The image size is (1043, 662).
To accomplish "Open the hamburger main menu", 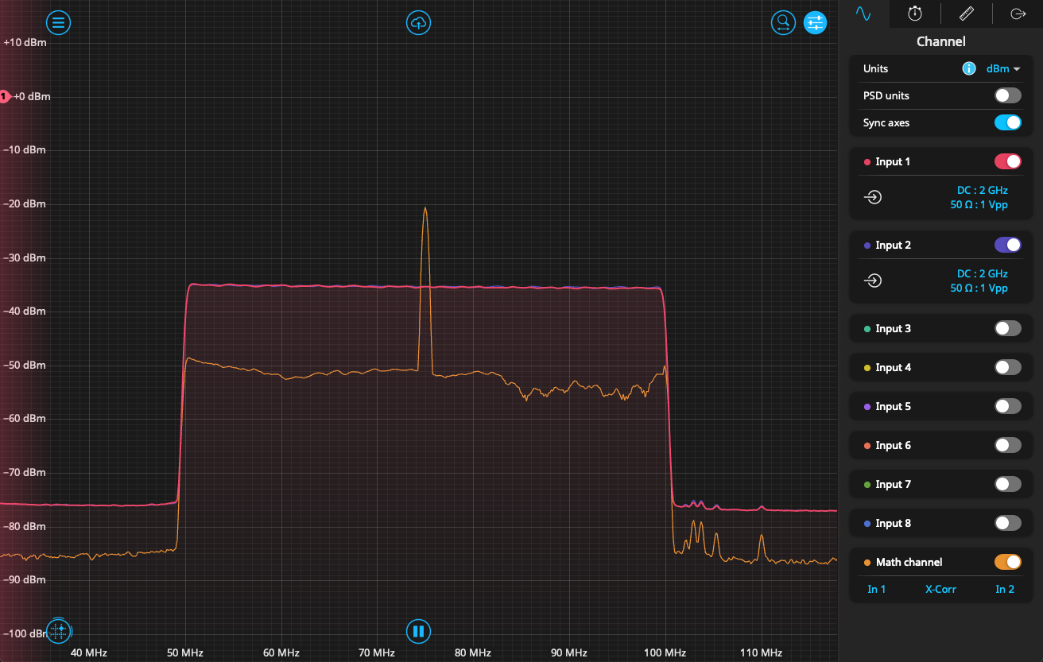I will tap(59, 22).
